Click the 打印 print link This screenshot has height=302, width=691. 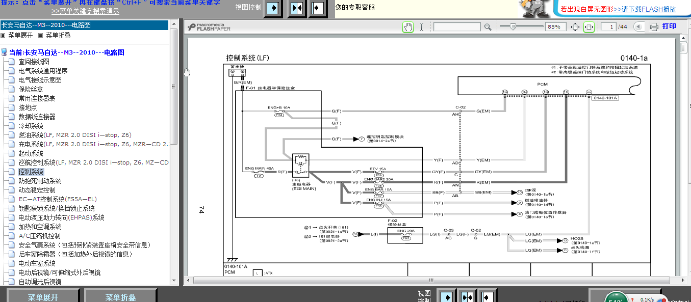pyautogui.click(x=669, y=26)
